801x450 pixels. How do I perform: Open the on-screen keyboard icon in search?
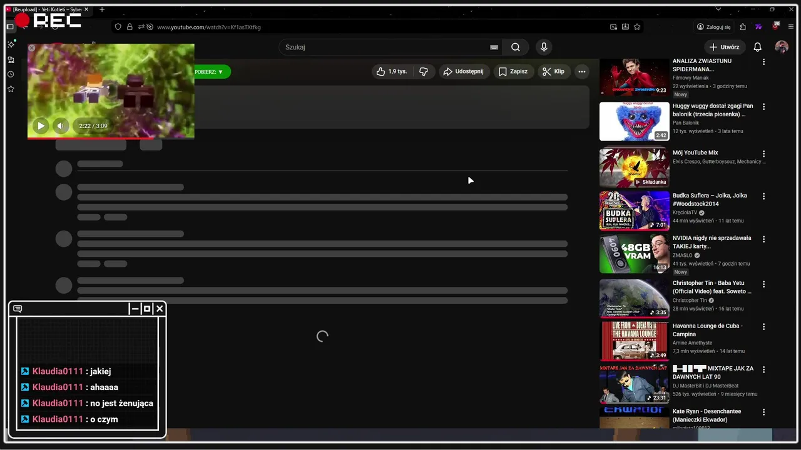click(494, 47)
